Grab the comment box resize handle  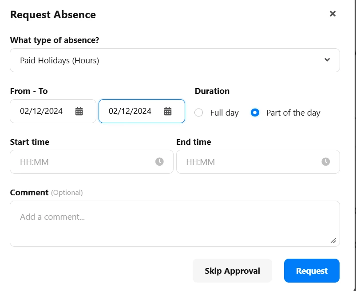pos(333,241)
